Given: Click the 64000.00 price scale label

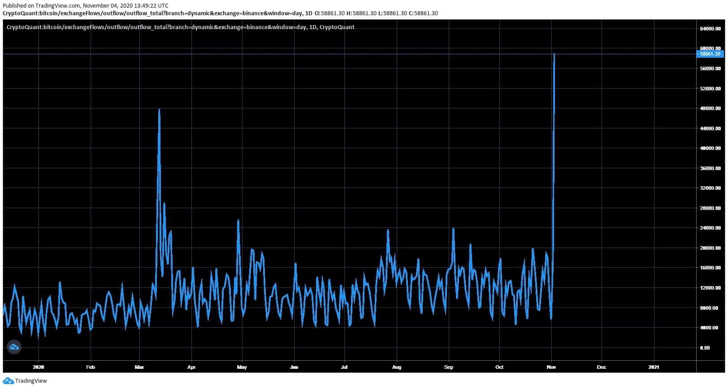Looking at the screenshot, I should pyautogui.click(x=710, y=29).
